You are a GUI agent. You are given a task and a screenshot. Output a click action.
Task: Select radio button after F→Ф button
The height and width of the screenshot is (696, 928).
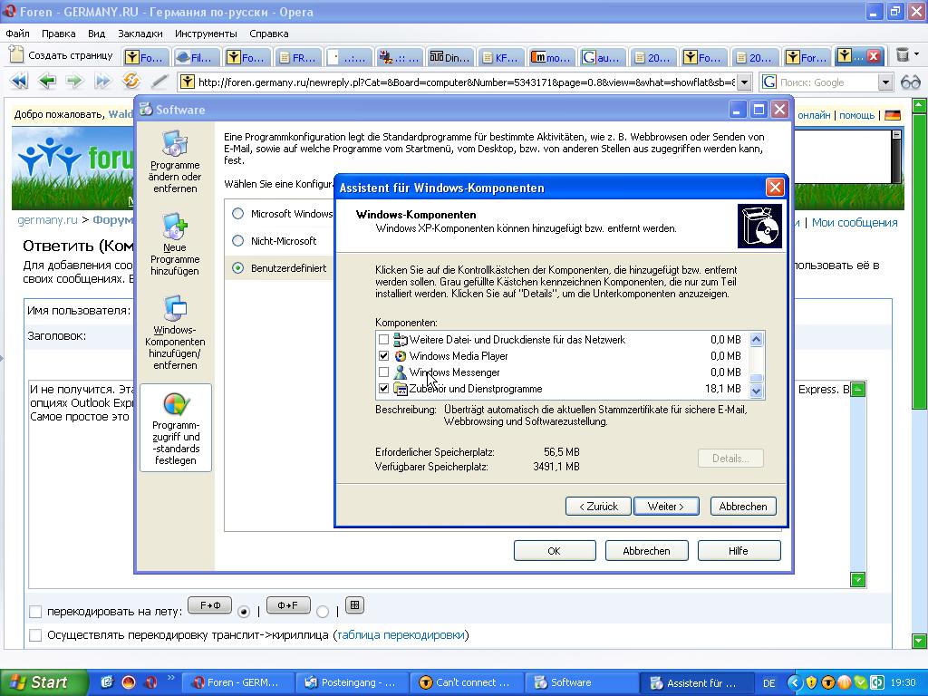(x=243, y=612)
